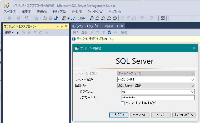This screenshot has height=123, width=200.
Task: Click the Navigate Backward toolbar icon
Action: tap(9, 18)
